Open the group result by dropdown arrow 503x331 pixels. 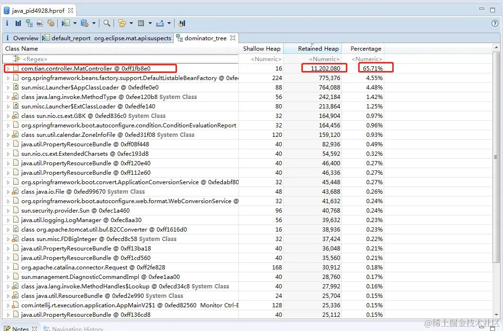[x=131, y=23]
